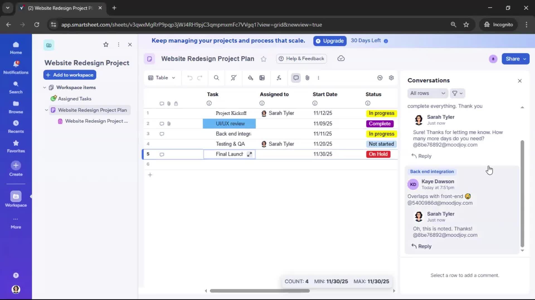
Task: Click the star to favorite the sheet
Action: [x=264, y=59]
